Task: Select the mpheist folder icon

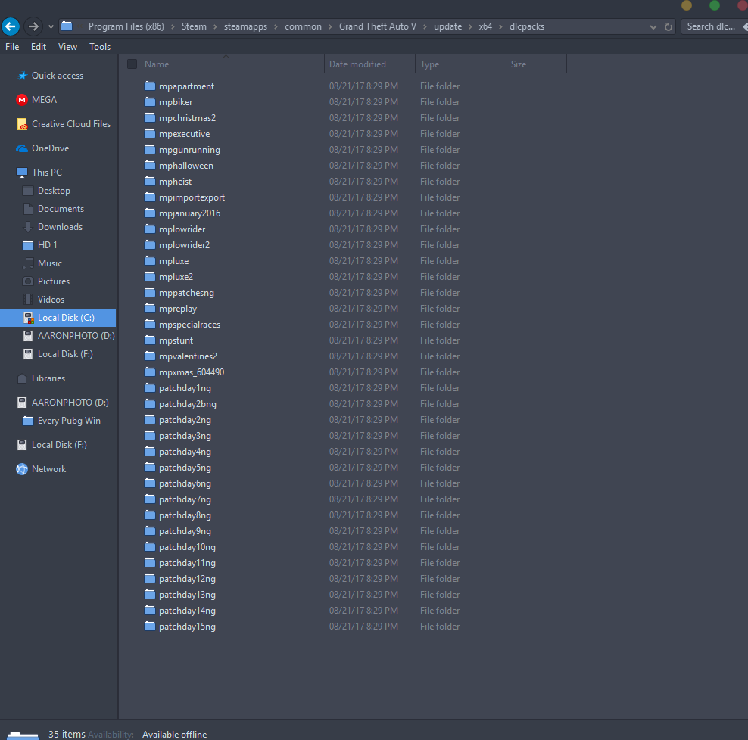Action: click(150, 181)
